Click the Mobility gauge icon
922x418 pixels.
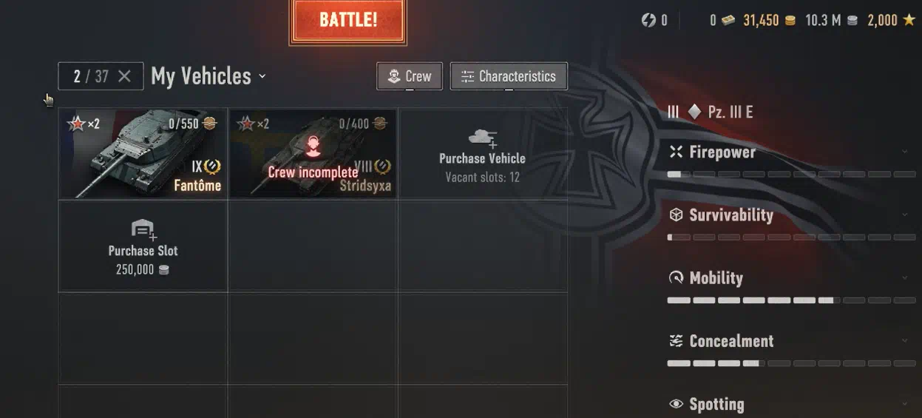676,277
